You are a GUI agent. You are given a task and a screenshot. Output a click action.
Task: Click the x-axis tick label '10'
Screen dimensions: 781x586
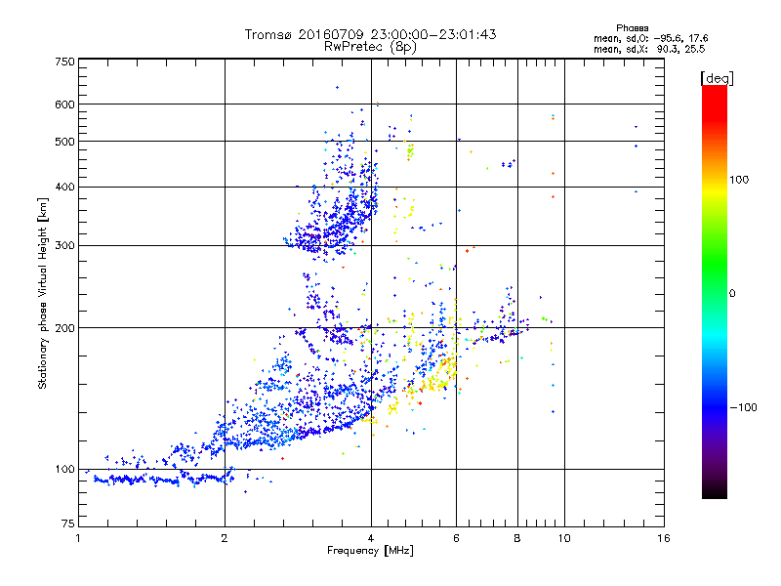(564, 538)
